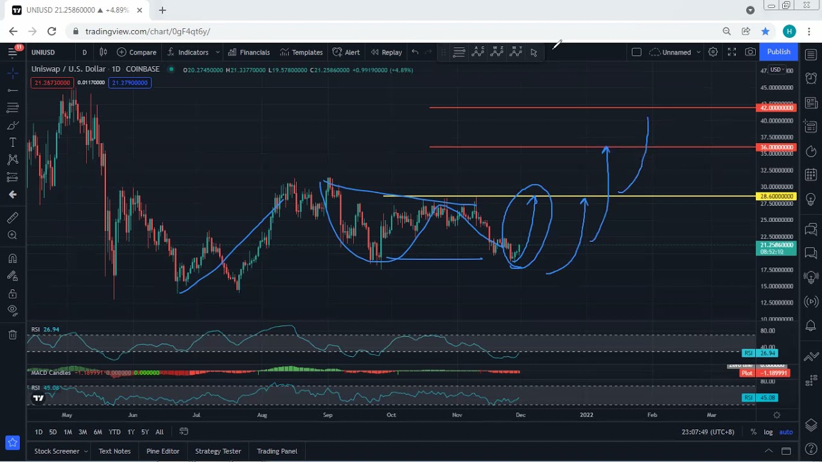Change the D time interval
This screenshot has width=822, height=462.
click(84, 52)
